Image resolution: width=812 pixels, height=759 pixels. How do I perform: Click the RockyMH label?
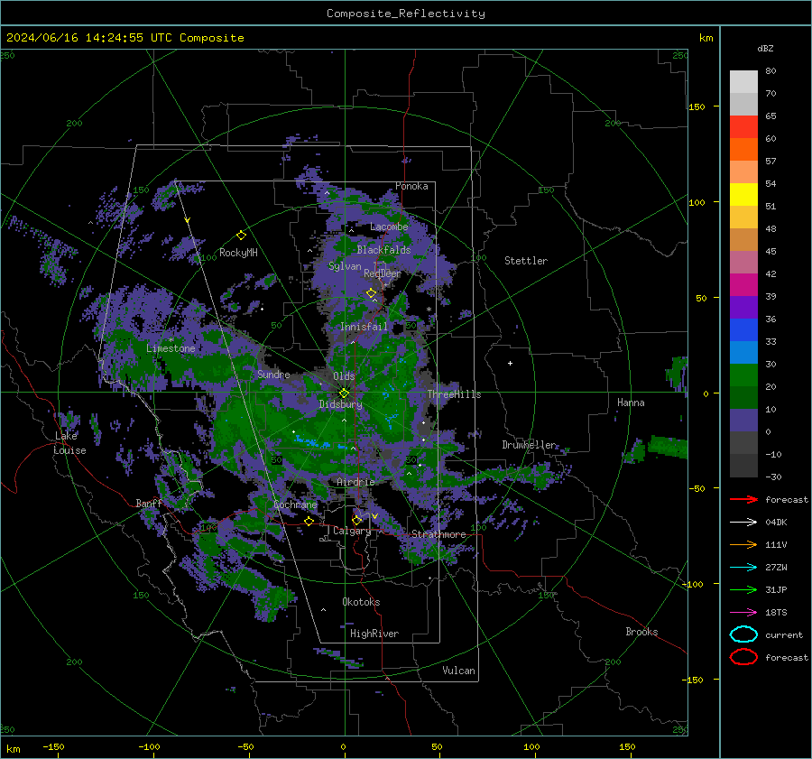tap(238, 253)
